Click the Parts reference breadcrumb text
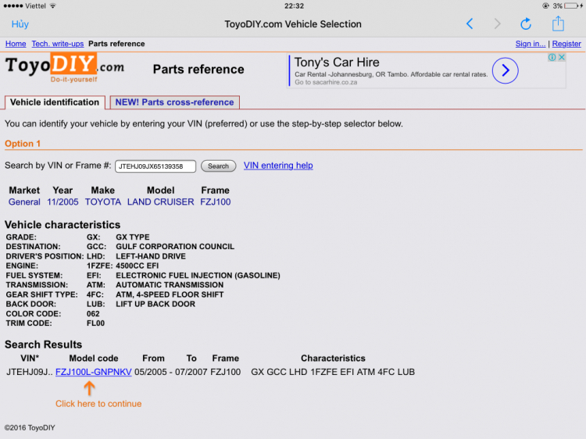Screen dimensions: 586x439 (116, 44)
